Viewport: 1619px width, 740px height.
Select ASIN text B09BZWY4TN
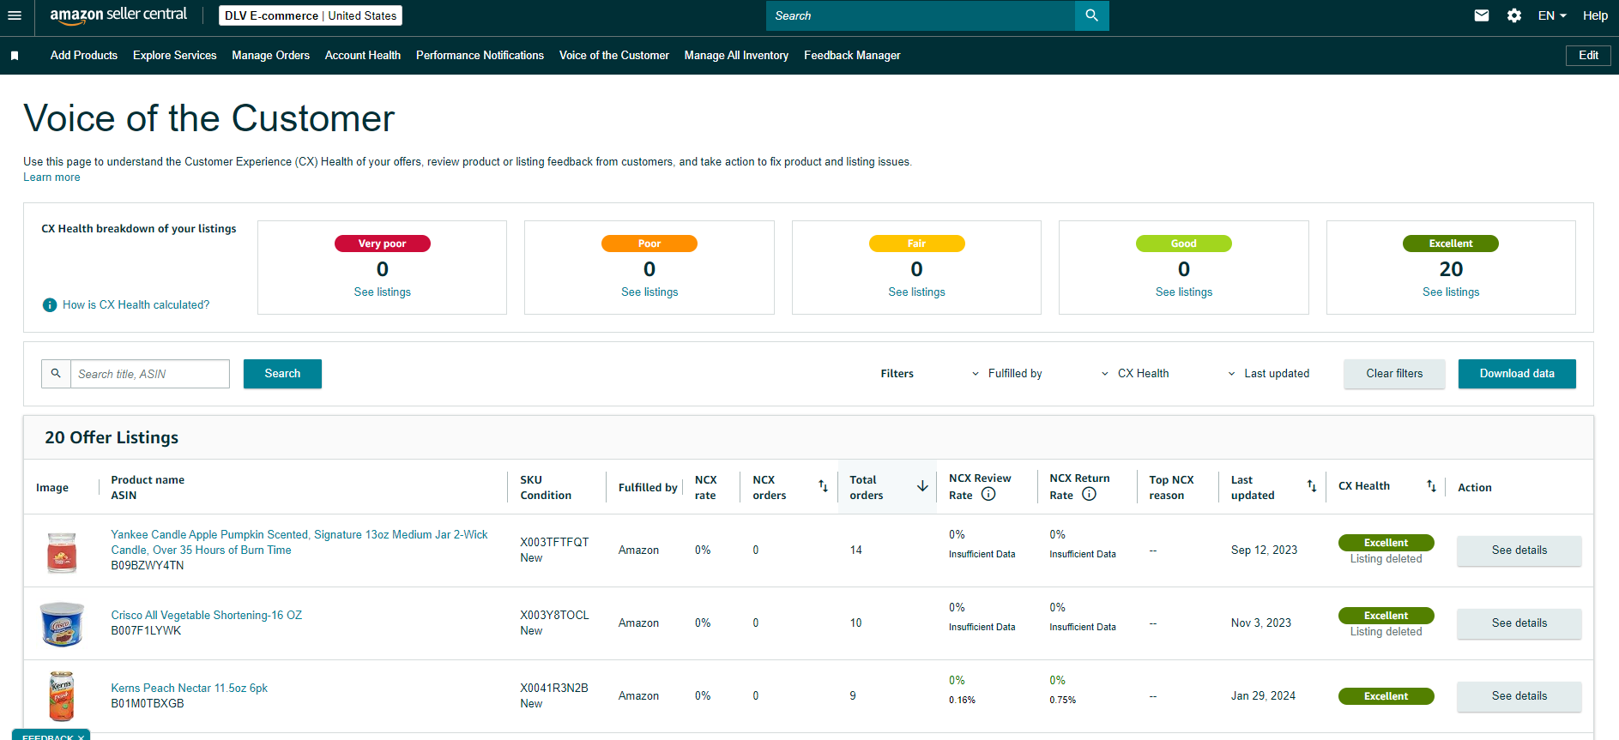pos(148,566)
